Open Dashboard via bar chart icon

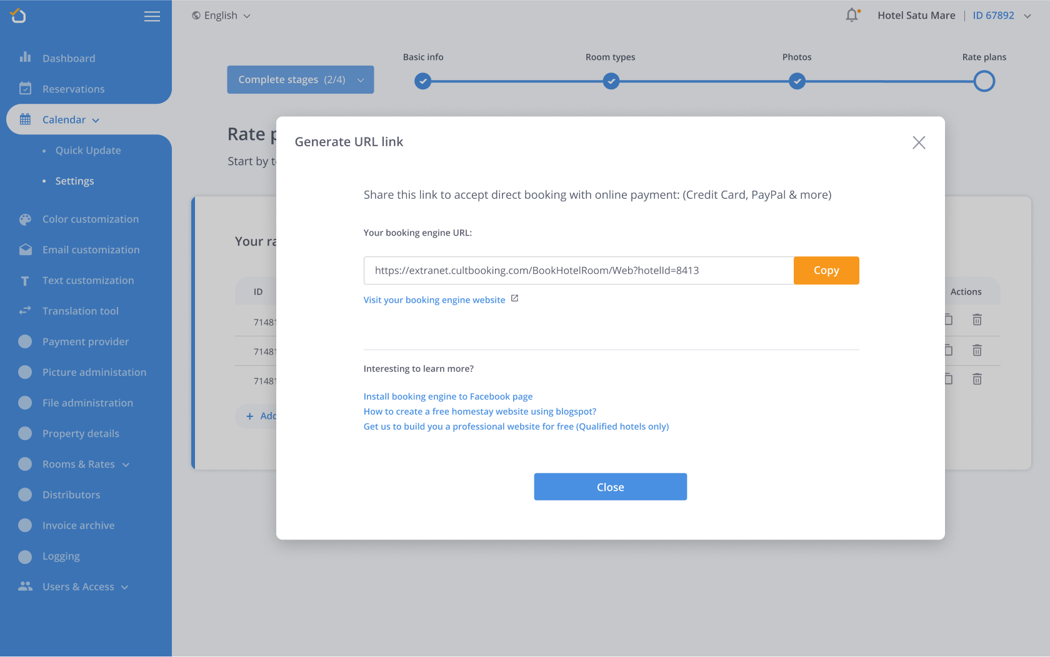point(25,58)
